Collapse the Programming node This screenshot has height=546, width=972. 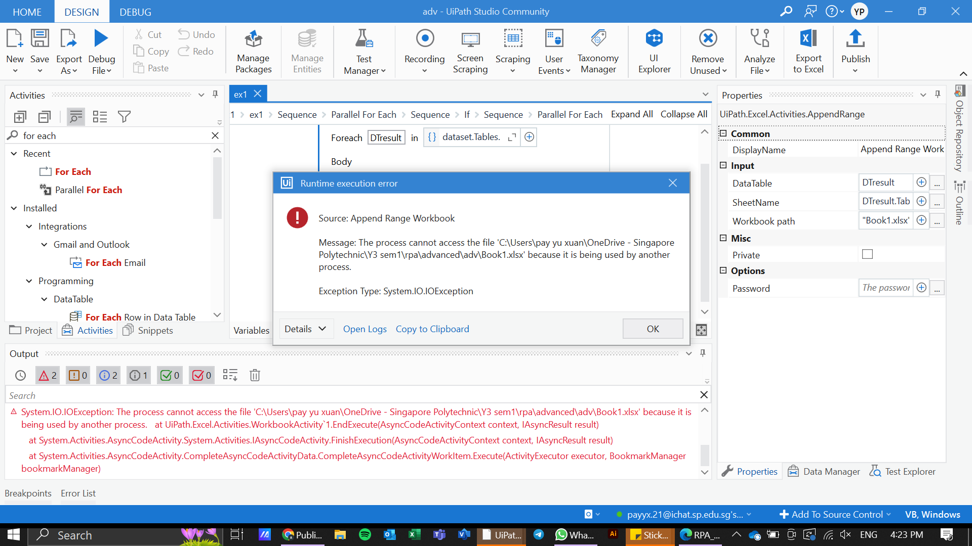pyautogui.click(x=29, y=281)
